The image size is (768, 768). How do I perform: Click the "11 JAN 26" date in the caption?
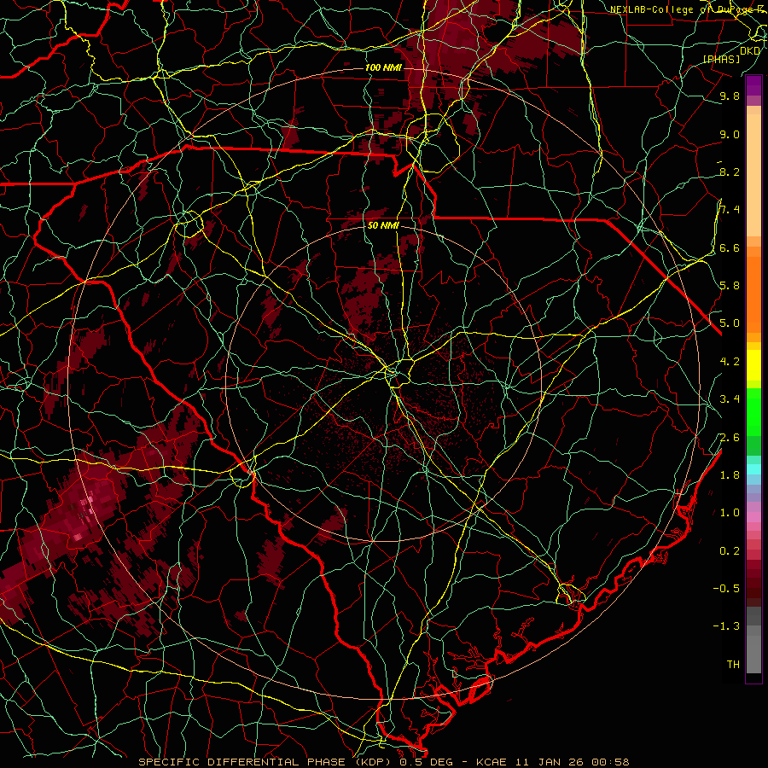(548, 762)
